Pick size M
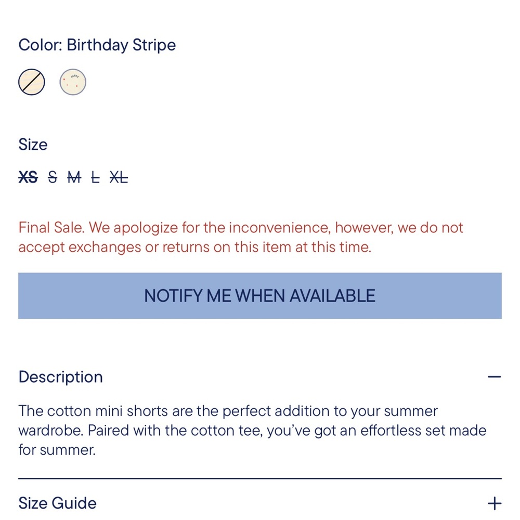The height and width of the screenshot is (520, 520). [x=74, y=178]
